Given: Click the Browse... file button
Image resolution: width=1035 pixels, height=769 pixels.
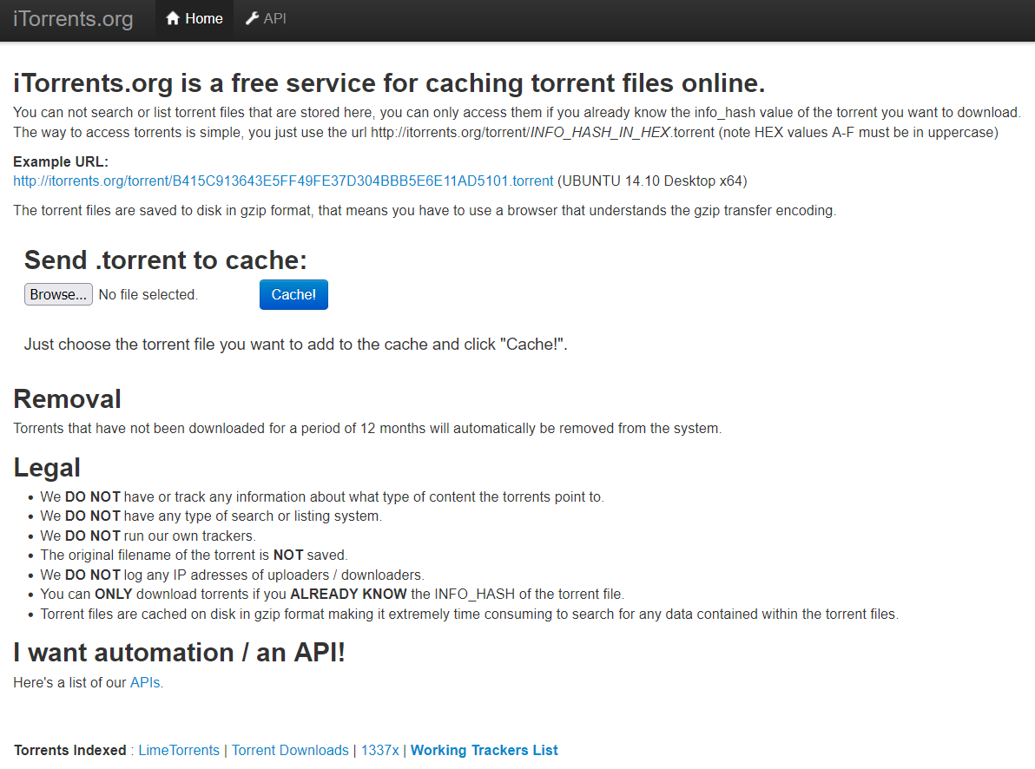Looking at the screenshot, I should 58,294.
